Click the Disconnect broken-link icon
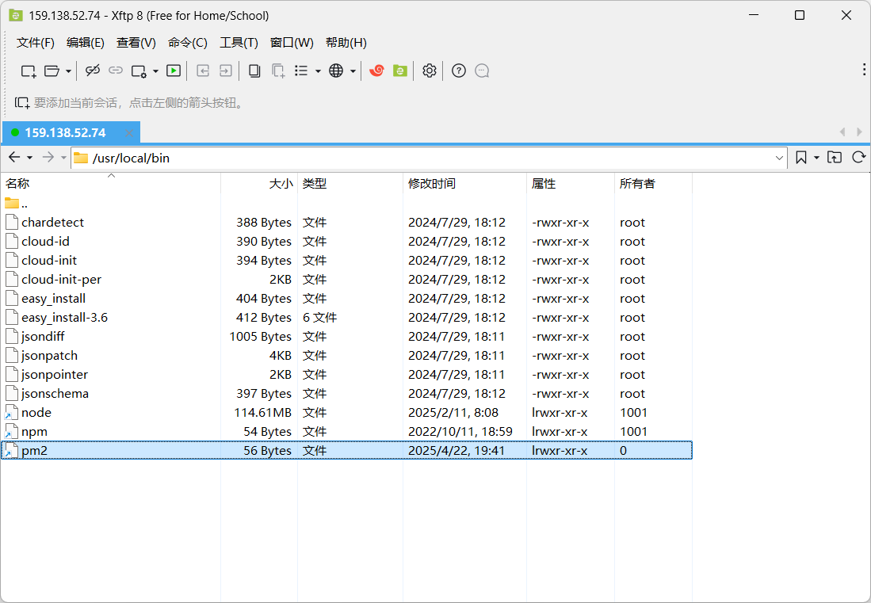 click(92, 71)
